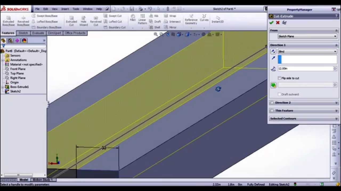The height and width of the screenshot is (191, 341).
Task: Click the Shell tool
Action: pyautogui.click(x=155, y=27)
